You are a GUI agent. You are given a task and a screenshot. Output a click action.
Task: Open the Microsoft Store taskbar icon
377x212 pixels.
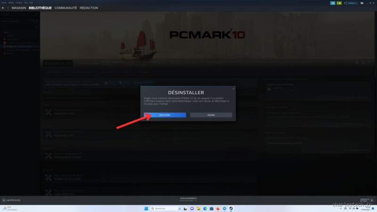211,208
